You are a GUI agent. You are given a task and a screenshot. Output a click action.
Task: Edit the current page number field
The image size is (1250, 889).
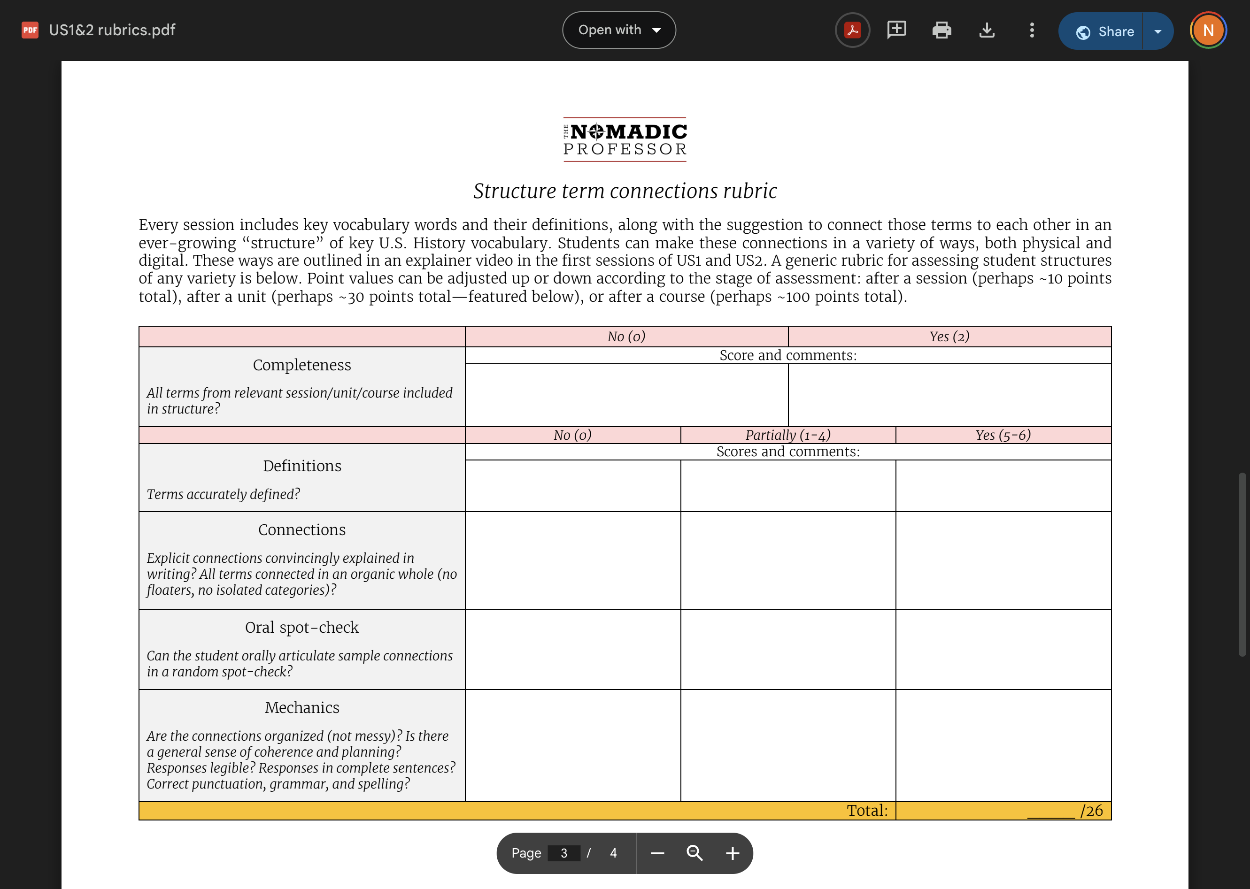click(x=563, y=853)
